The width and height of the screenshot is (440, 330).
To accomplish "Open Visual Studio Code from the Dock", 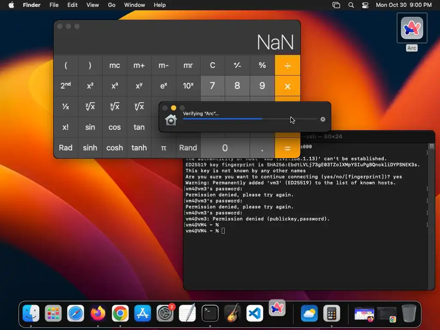I will 255,313.
